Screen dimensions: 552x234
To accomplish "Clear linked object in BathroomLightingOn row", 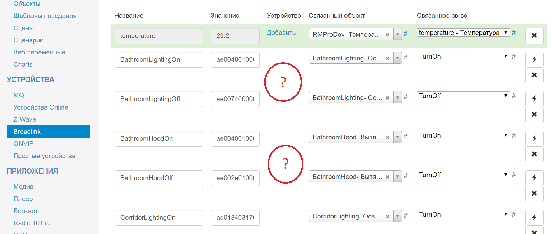I will click(x=387, y=58).
